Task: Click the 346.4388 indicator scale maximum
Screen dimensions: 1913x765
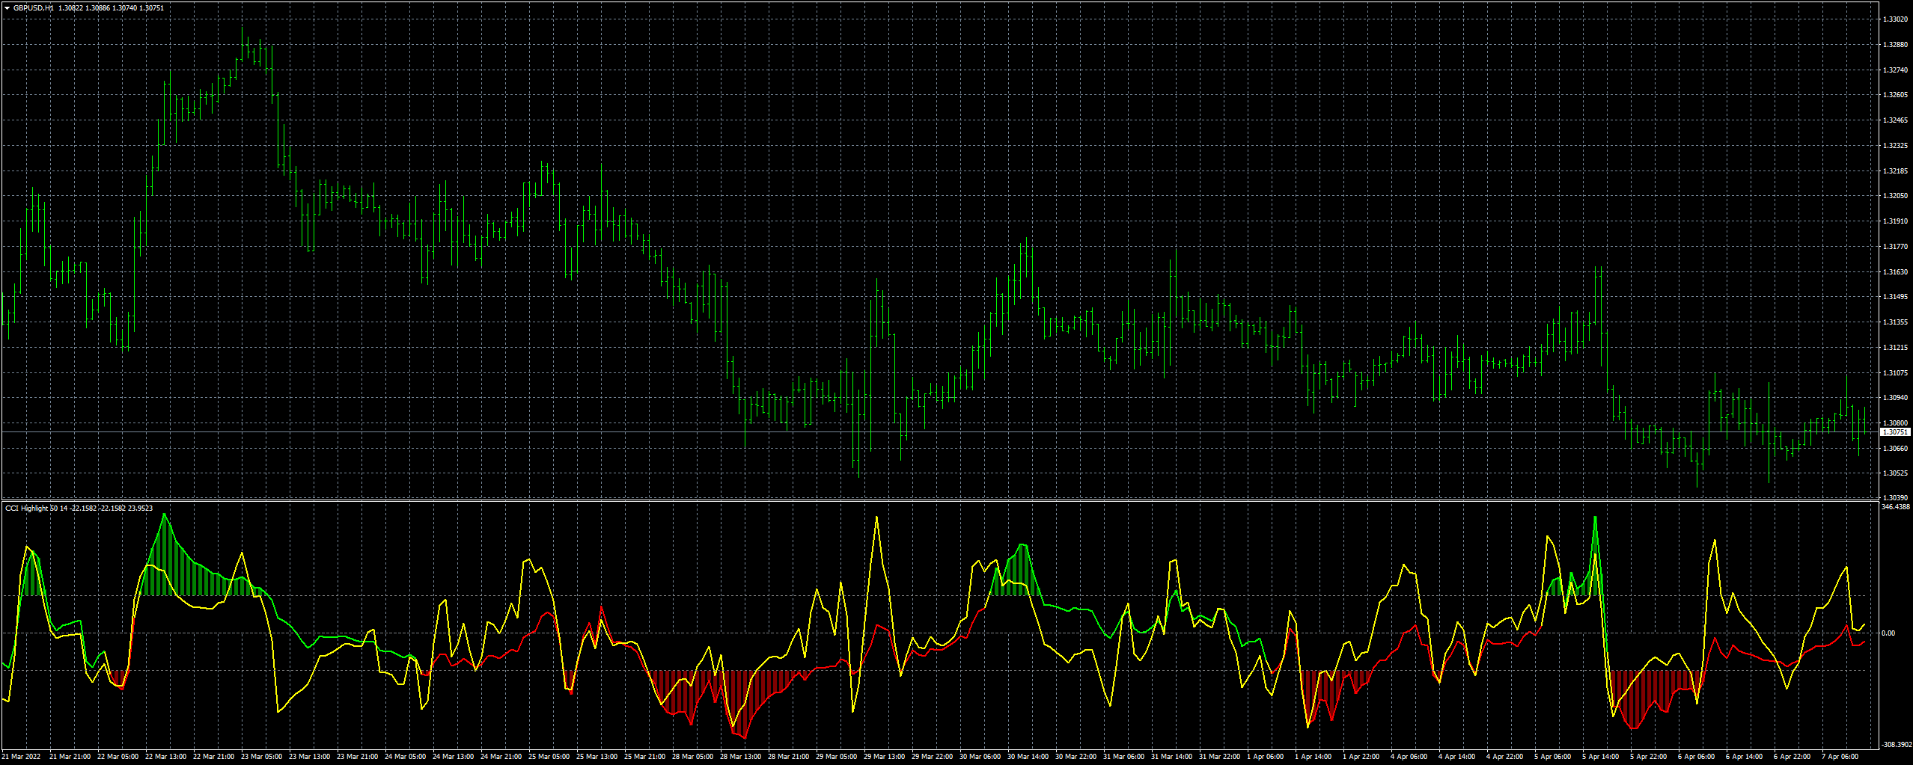Action: pos(1896,507)
